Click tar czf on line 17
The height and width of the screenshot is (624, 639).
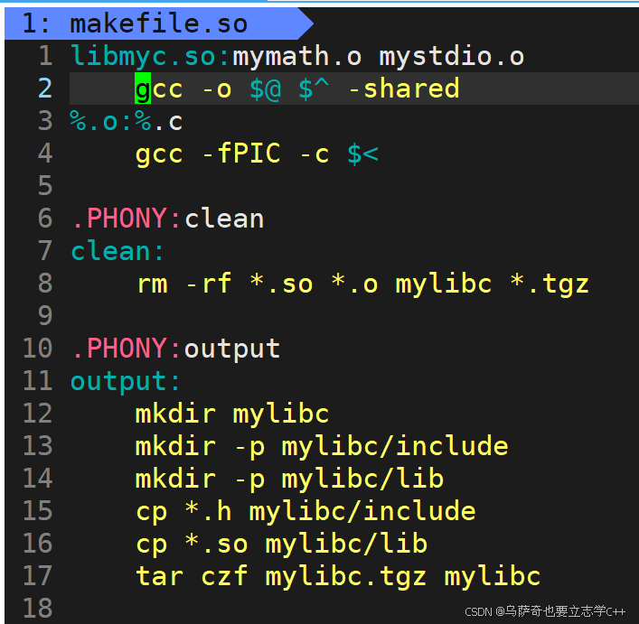click(192, 576)
